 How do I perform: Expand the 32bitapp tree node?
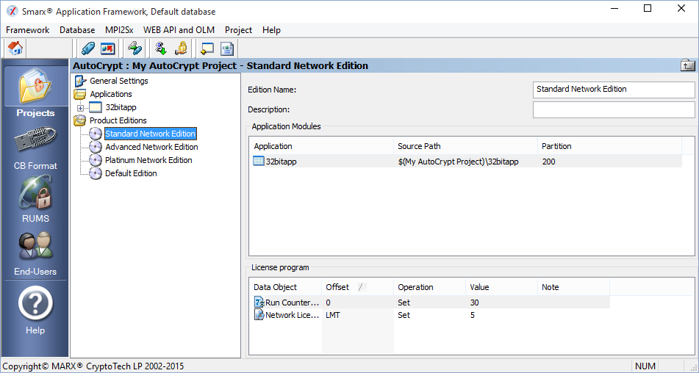(x=80, y=108)
